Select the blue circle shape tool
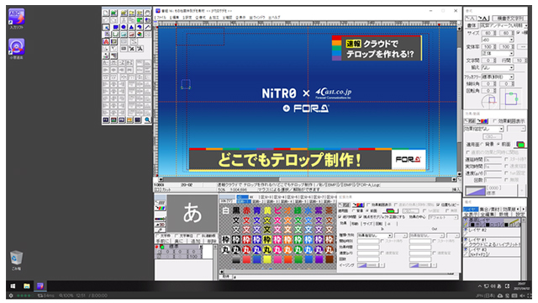Viewport: 538px width, 303px height. (124, 27)
